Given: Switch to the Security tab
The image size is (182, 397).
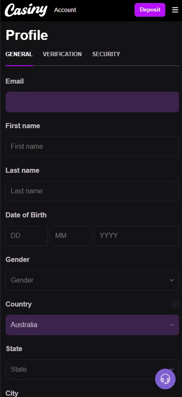Looking at the screenshot, I should click(x=106, y=54).
